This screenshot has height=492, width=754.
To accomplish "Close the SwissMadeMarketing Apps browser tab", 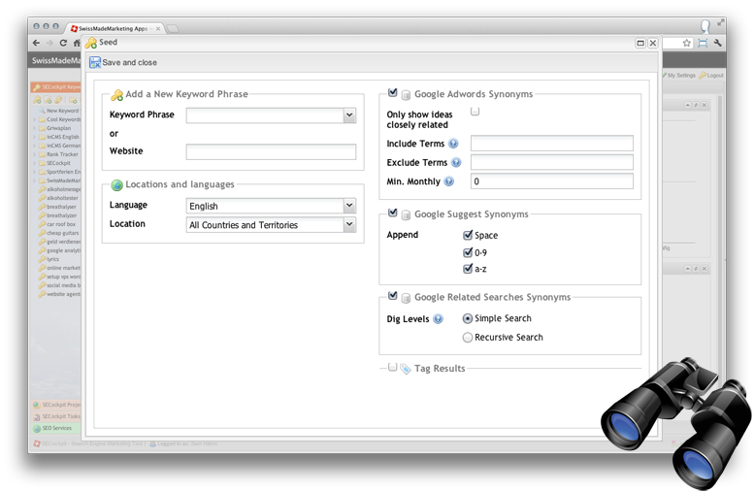I will (x=158, y=29).
